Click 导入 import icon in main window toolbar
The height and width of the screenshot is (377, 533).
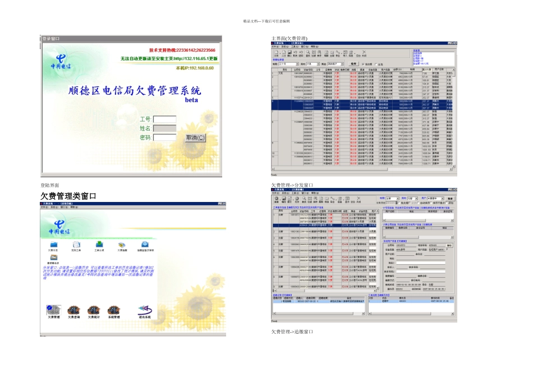coord(345,53)
